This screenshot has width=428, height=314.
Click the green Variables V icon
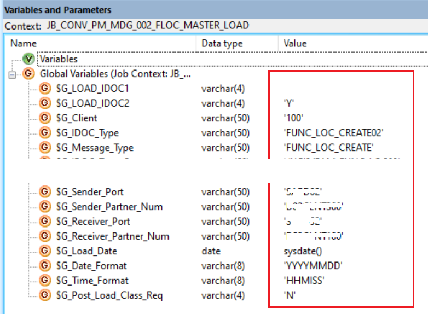point(28,59)
